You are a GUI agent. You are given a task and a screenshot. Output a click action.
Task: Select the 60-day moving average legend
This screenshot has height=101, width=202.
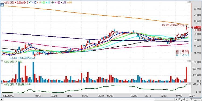click(53, 2)
